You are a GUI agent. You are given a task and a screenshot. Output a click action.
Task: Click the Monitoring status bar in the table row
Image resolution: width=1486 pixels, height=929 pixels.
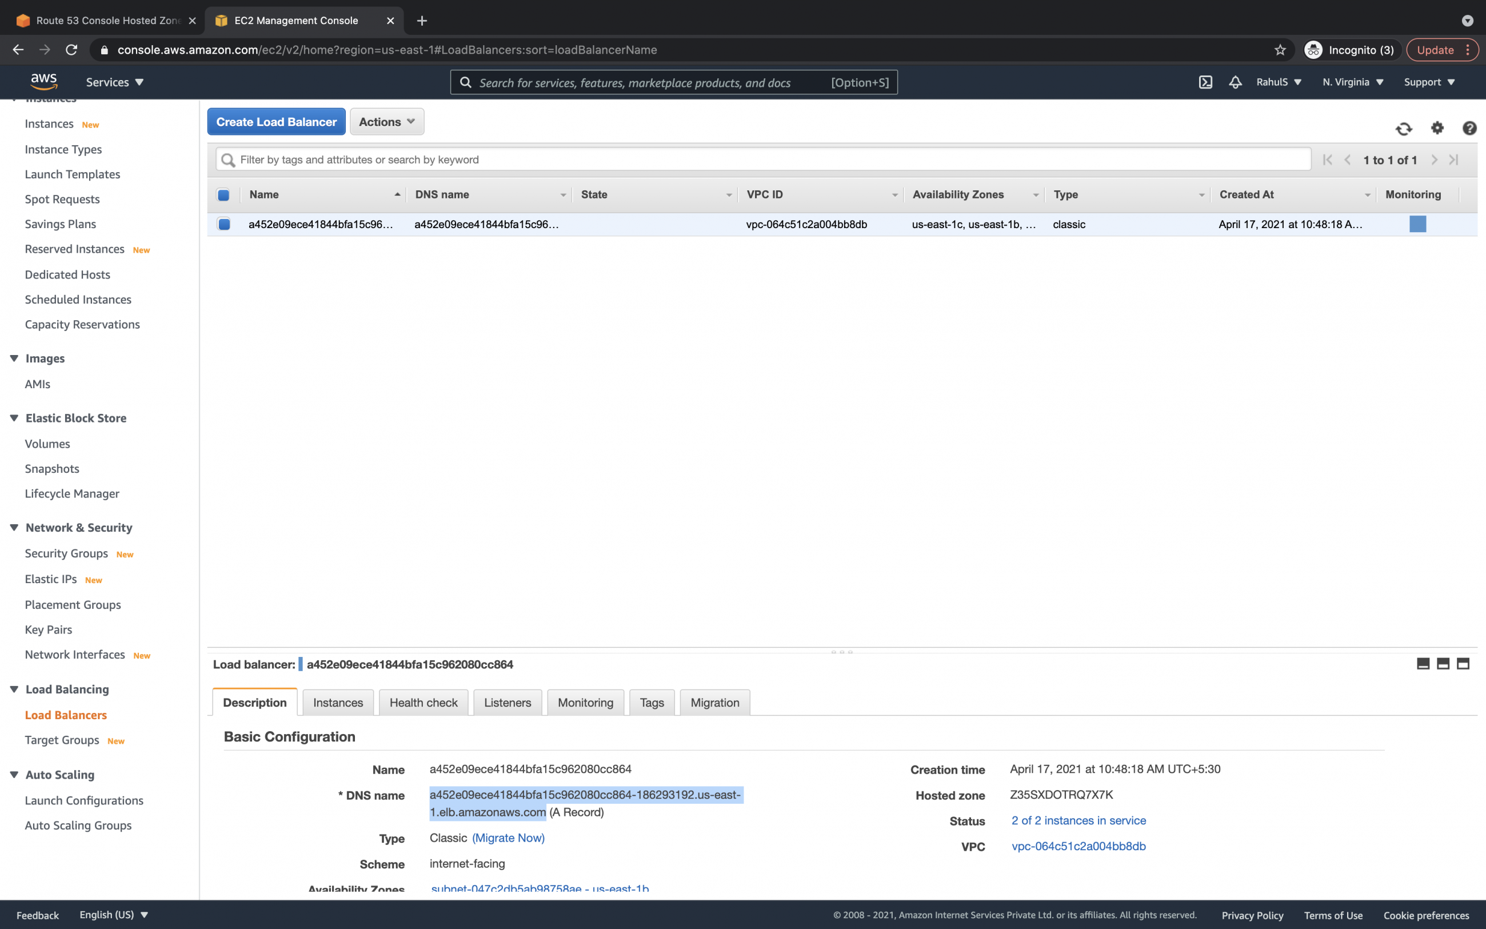[x=1417, y=224]
